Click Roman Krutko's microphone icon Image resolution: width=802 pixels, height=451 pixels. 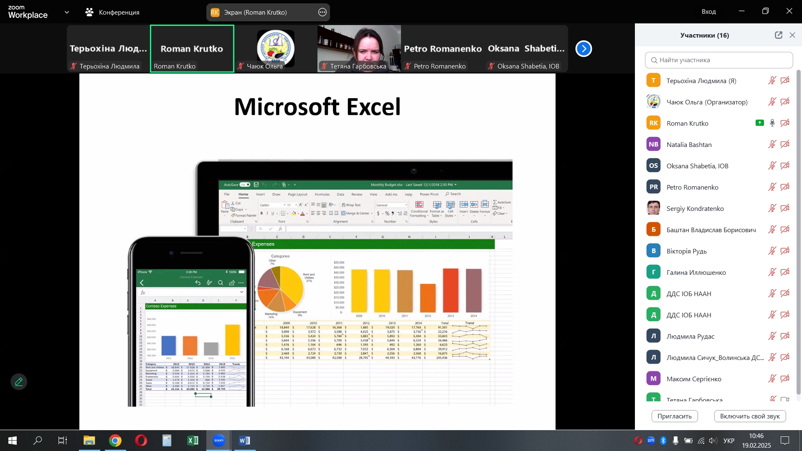(772, 123)
